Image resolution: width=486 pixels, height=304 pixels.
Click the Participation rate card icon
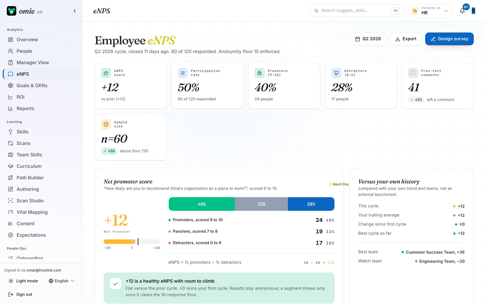tap(183, 73)
